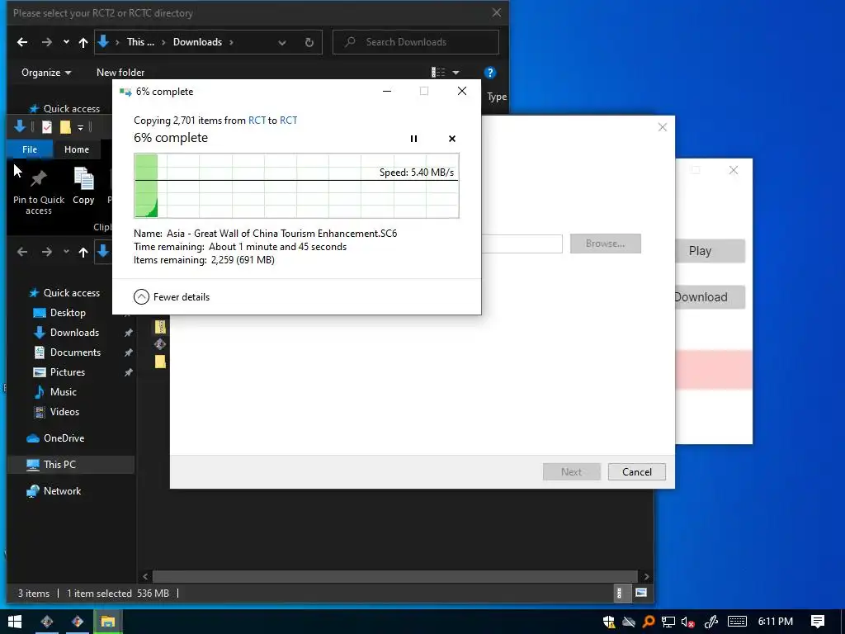Click the new folder icon in title bar
The image size is (845, 634).
[65, 126]
